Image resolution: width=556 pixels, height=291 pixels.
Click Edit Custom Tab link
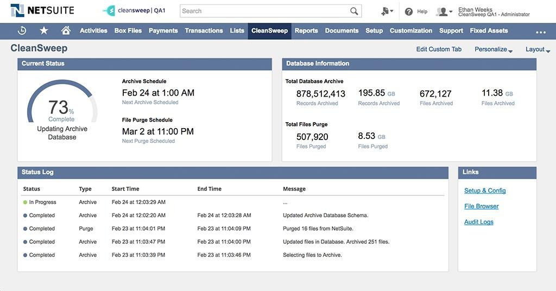click(439, 49)
